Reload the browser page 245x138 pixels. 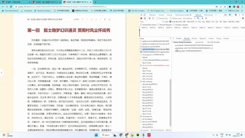11,7
